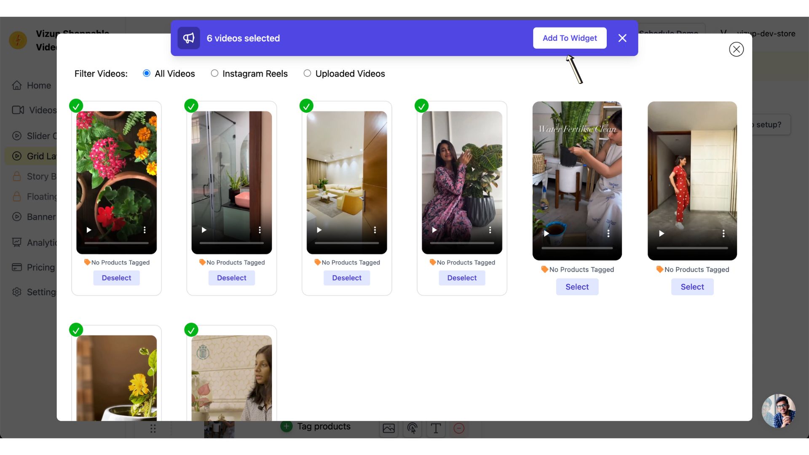Close the video picker modal

[x=736, y=49]
